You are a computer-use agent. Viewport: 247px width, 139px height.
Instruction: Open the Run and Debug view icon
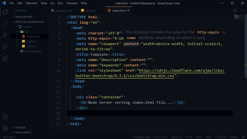[5, 46]
